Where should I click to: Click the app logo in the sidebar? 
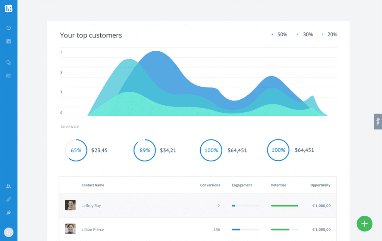9,8
